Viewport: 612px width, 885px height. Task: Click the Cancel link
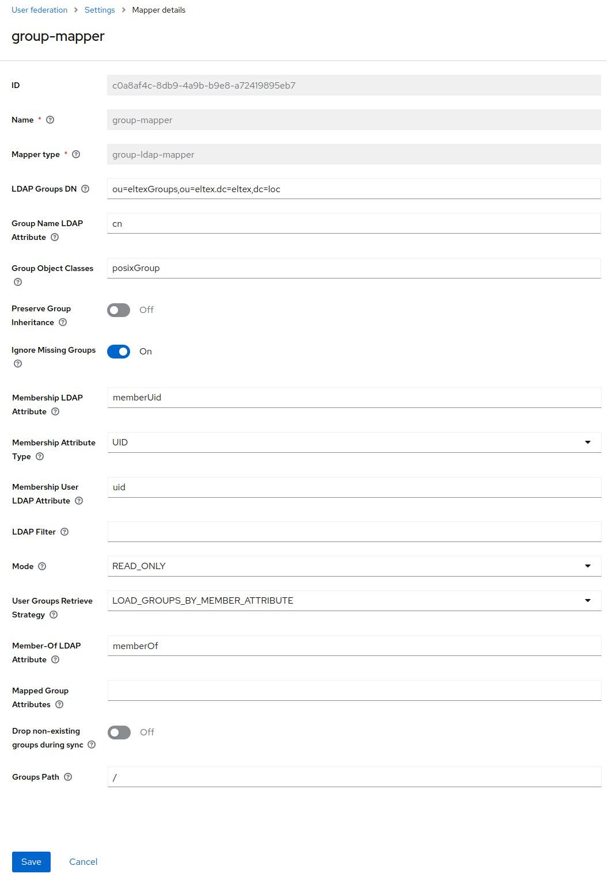coord(83,862)
